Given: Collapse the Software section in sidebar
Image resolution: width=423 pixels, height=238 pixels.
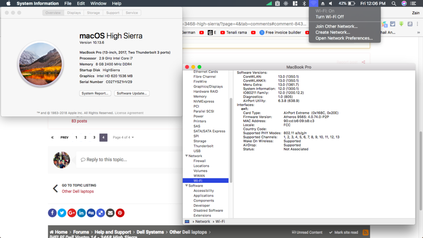Looking at the screenshot, I should click(x=187, y=186).
